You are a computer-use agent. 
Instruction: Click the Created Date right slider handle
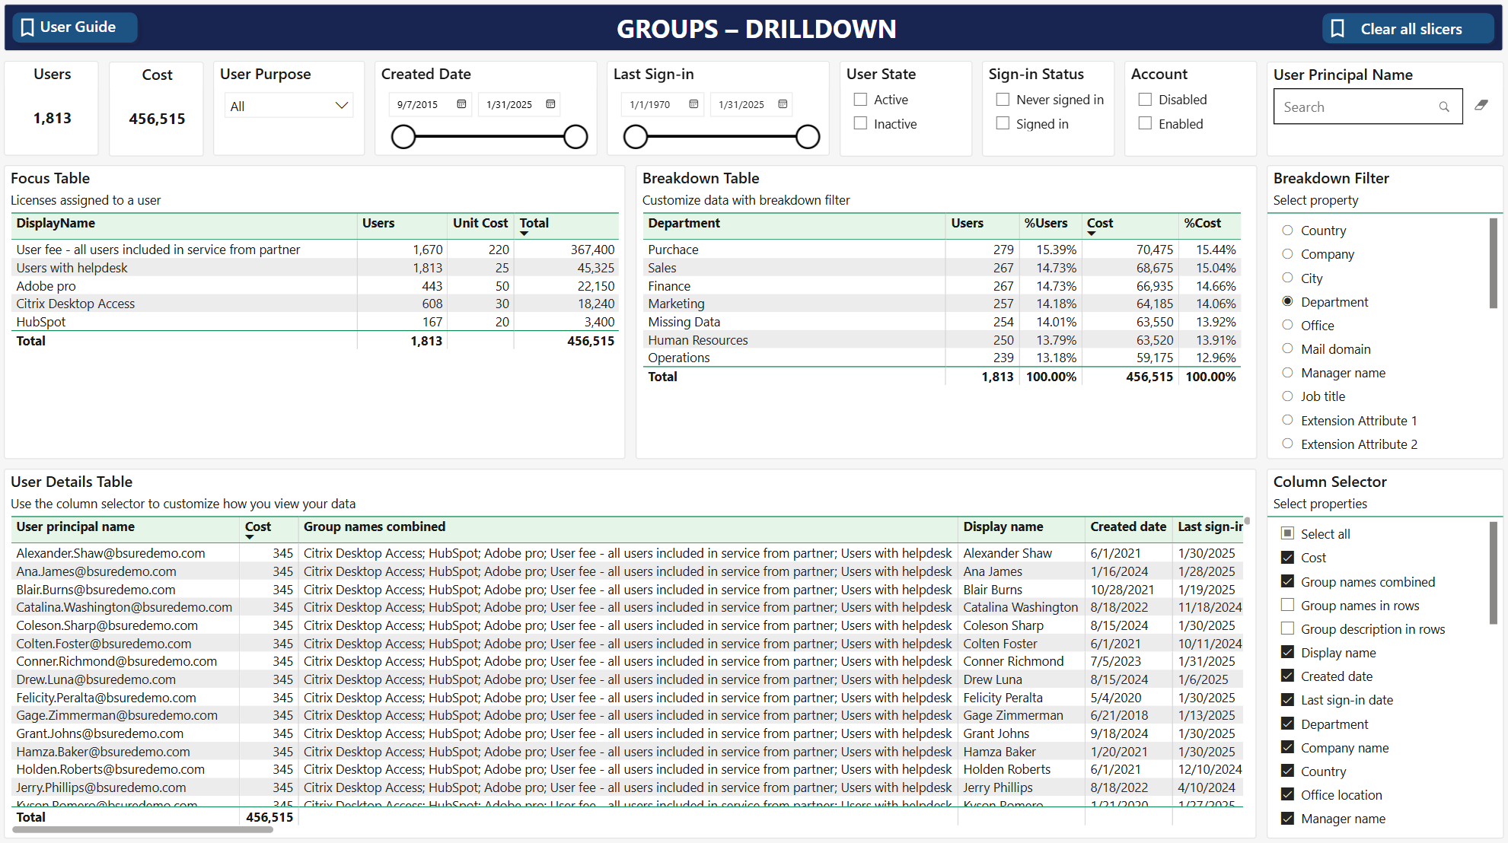575,137
